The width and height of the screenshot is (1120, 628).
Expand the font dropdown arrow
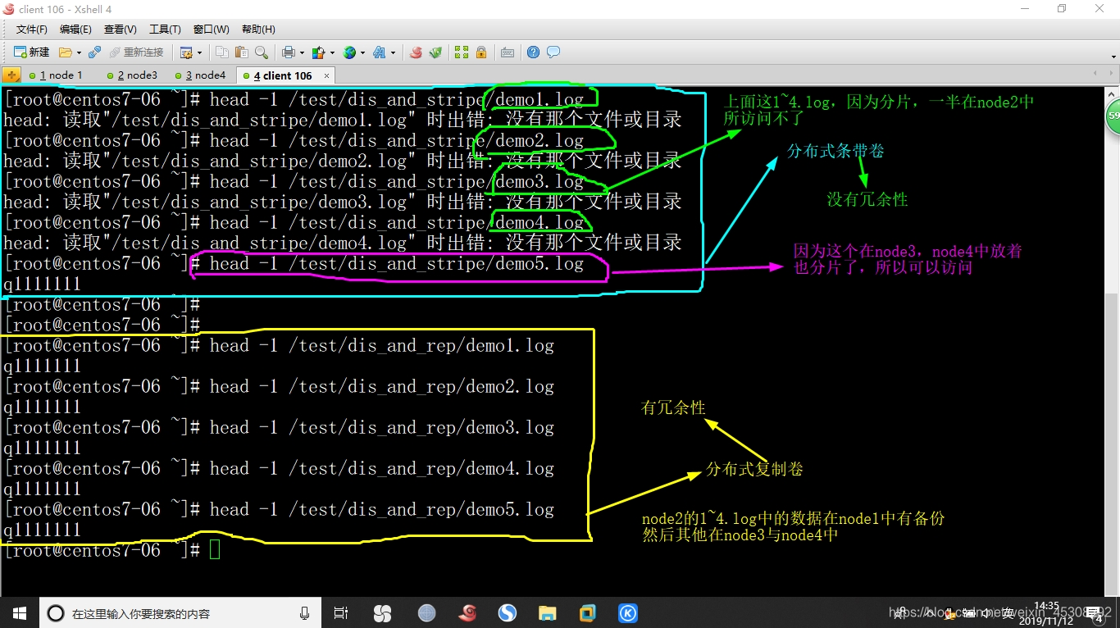[393, 52]
